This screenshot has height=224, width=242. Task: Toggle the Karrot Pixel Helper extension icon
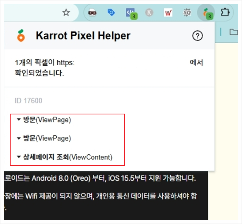point(206,13)
